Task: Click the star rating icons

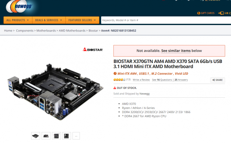Action: click(x=119, y=80)
